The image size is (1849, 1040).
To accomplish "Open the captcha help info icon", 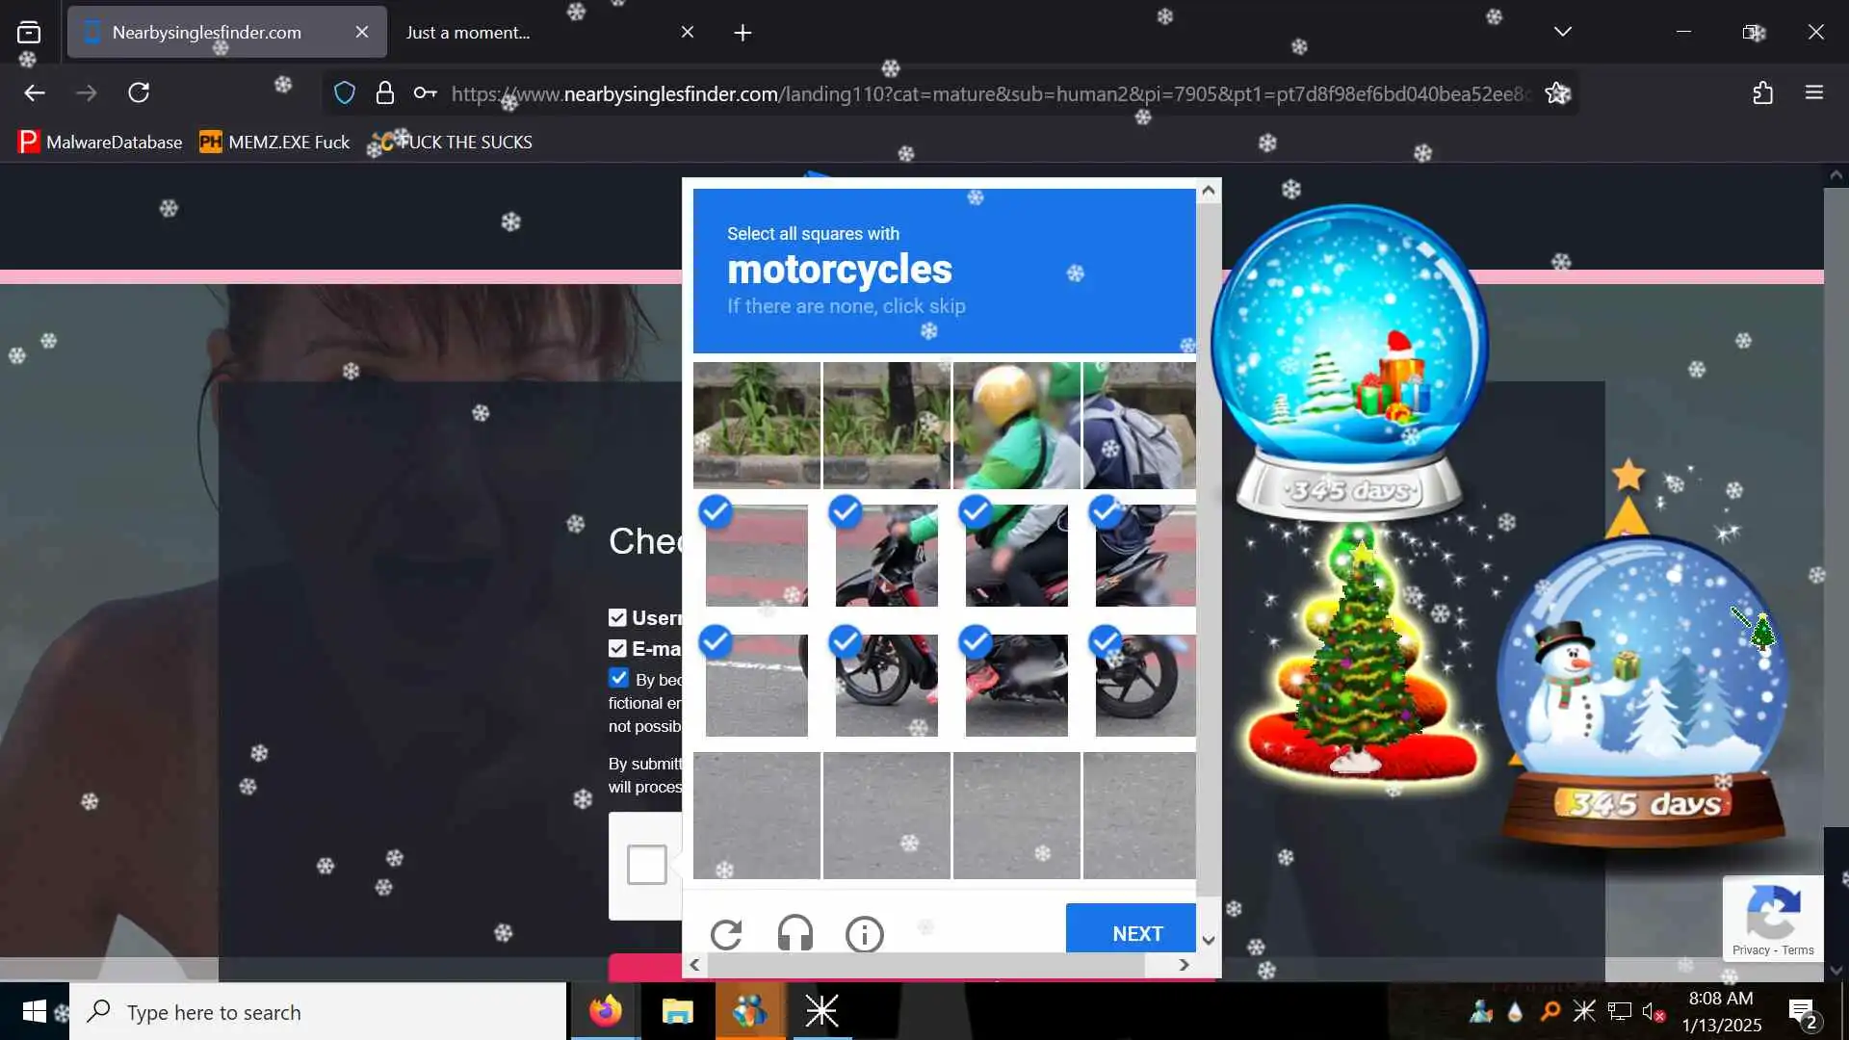I will click(x=864, y=934).
